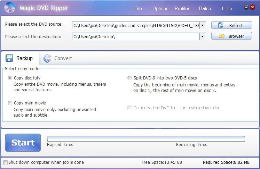
Task: Open the Profiles menu
Action: (x=182, y=8)
